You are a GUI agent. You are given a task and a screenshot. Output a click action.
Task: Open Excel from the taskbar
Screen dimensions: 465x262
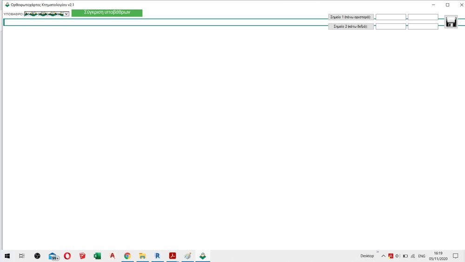point(97,256)
